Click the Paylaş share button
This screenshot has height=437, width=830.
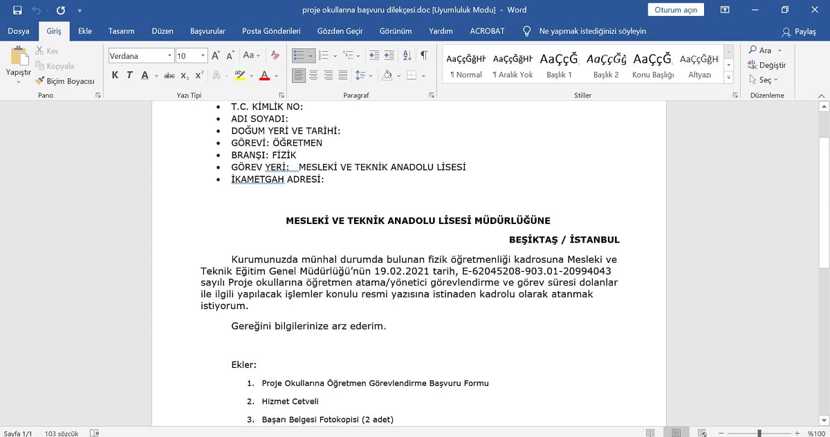point(800,32)
